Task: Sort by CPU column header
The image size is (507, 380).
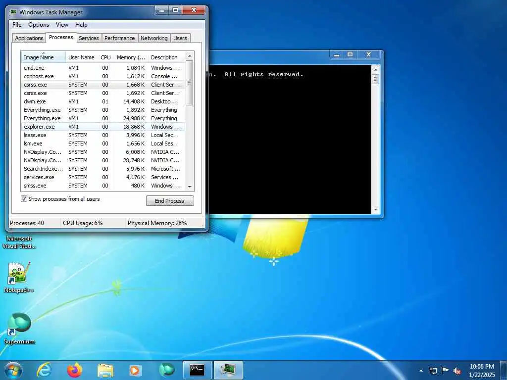Action: (x=106, y=57)
